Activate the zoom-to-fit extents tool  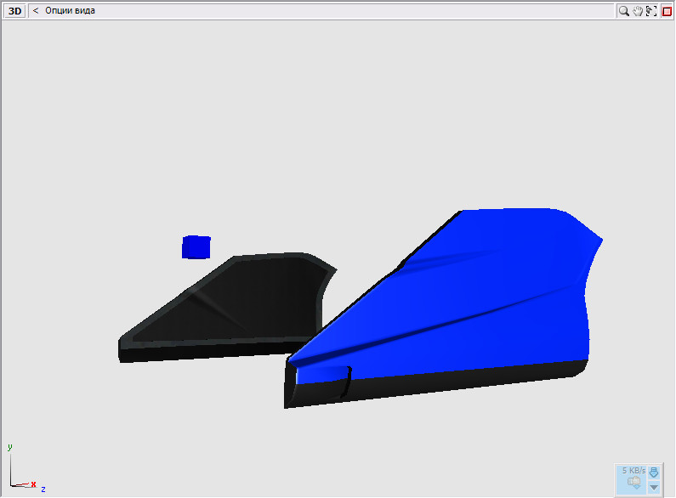pyautogui.click(x=651, y=11)
